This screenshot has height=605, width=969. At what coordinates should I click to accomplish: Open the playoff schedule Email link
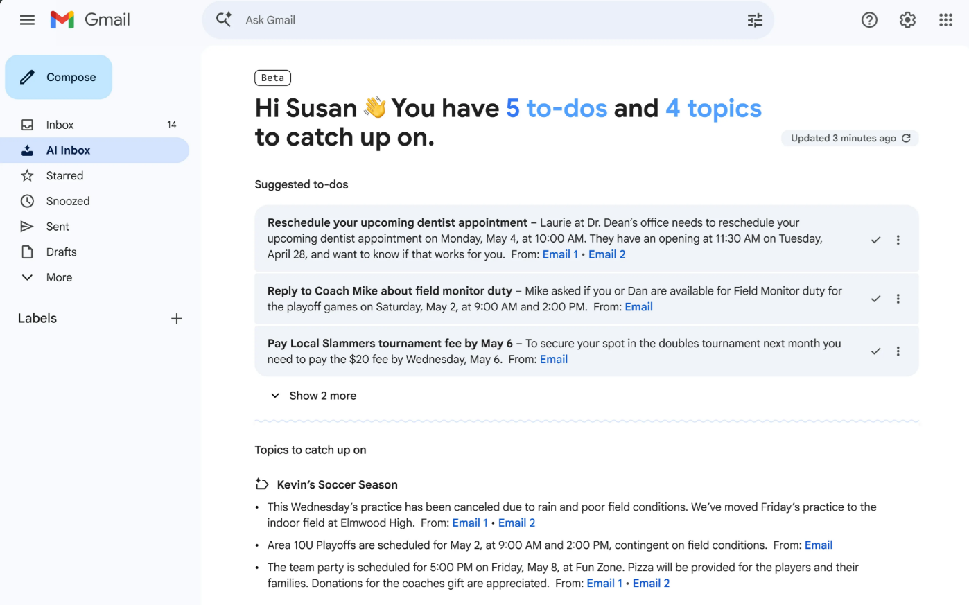point(819,545)
